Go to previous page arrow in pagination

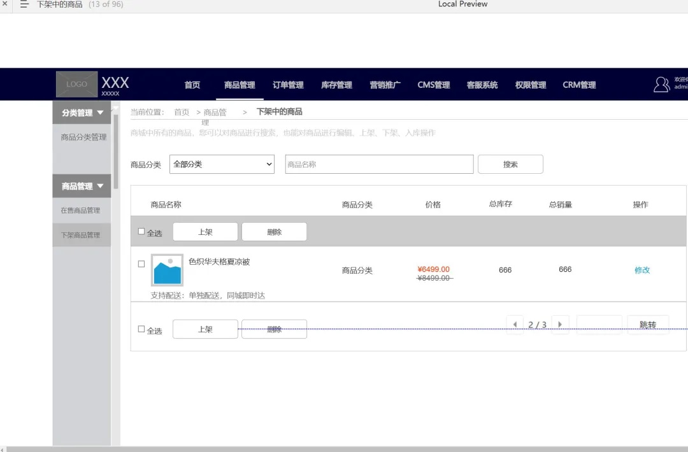click(x=515, y=325)
